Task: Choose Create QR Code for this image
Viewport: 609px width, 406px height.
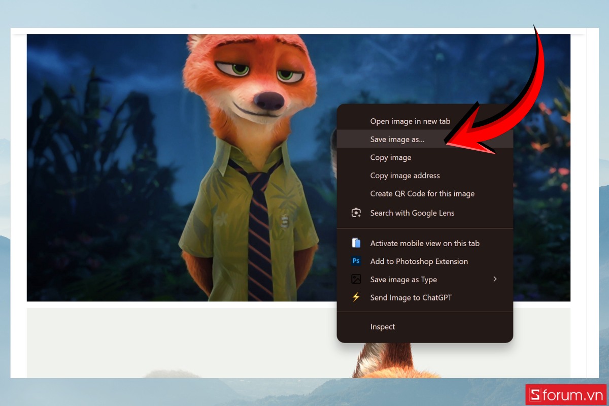Action: point(422,193)
